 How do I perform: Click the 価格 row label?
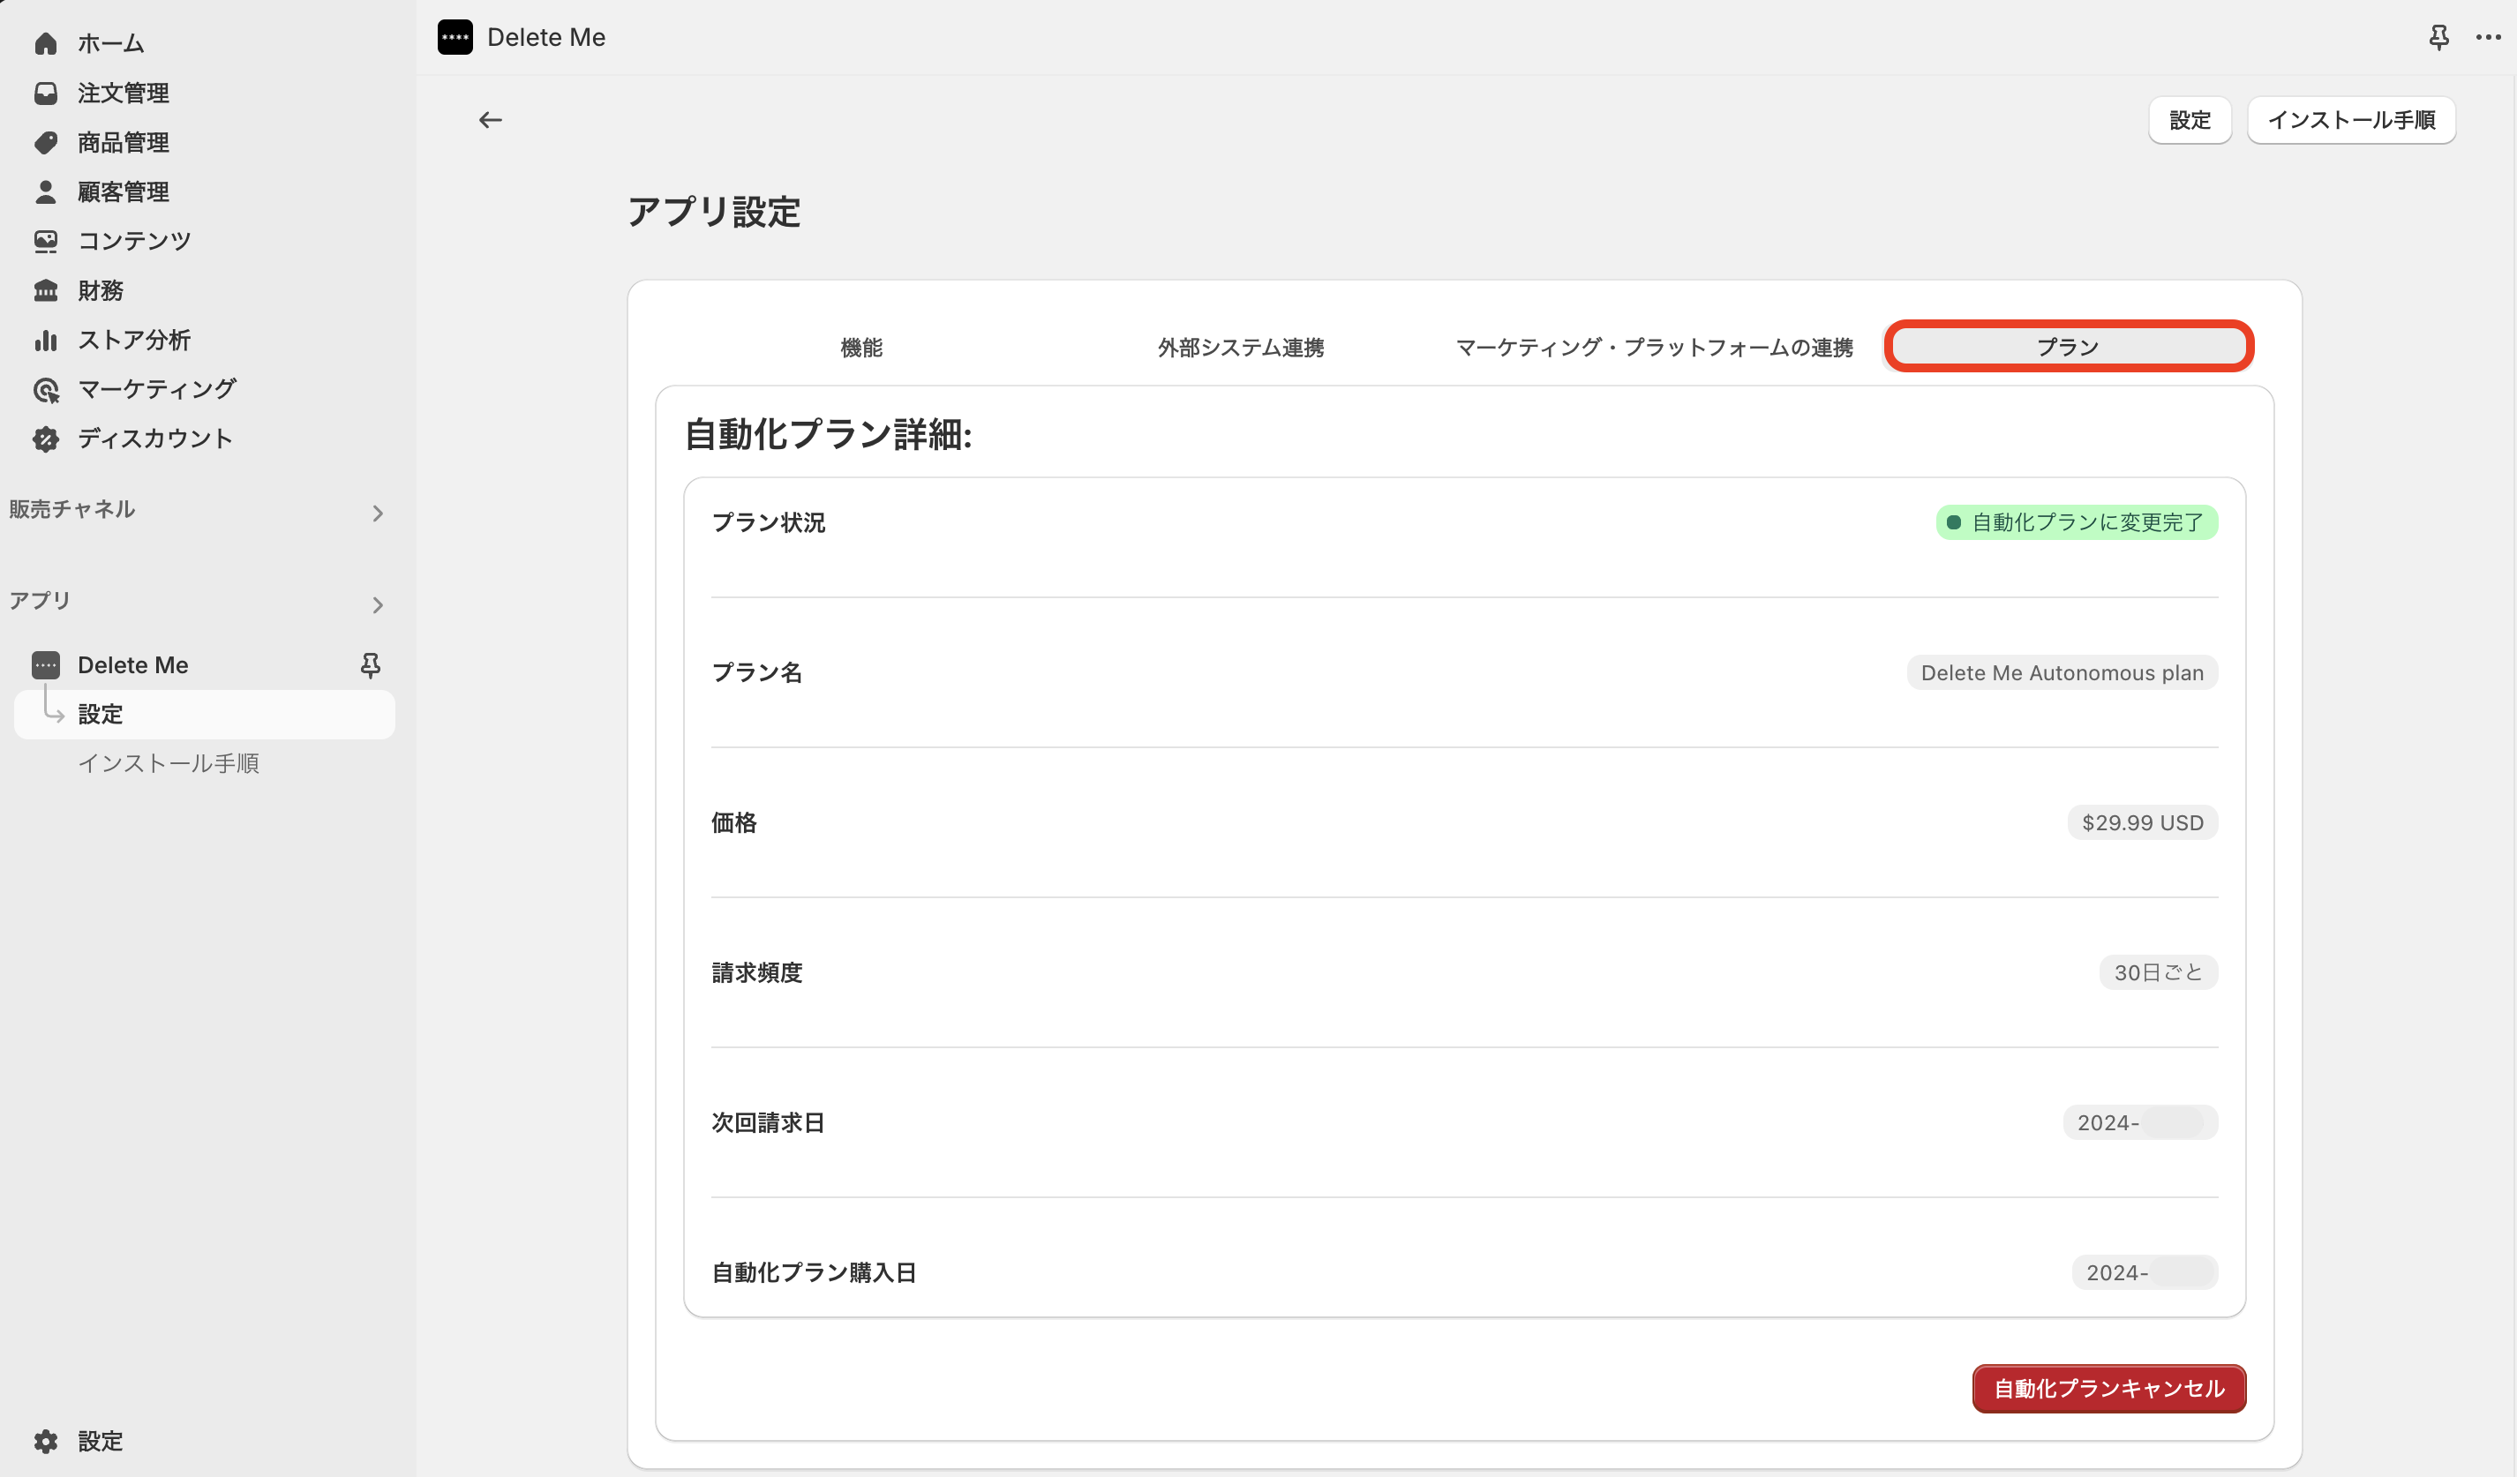pos(734,822)
